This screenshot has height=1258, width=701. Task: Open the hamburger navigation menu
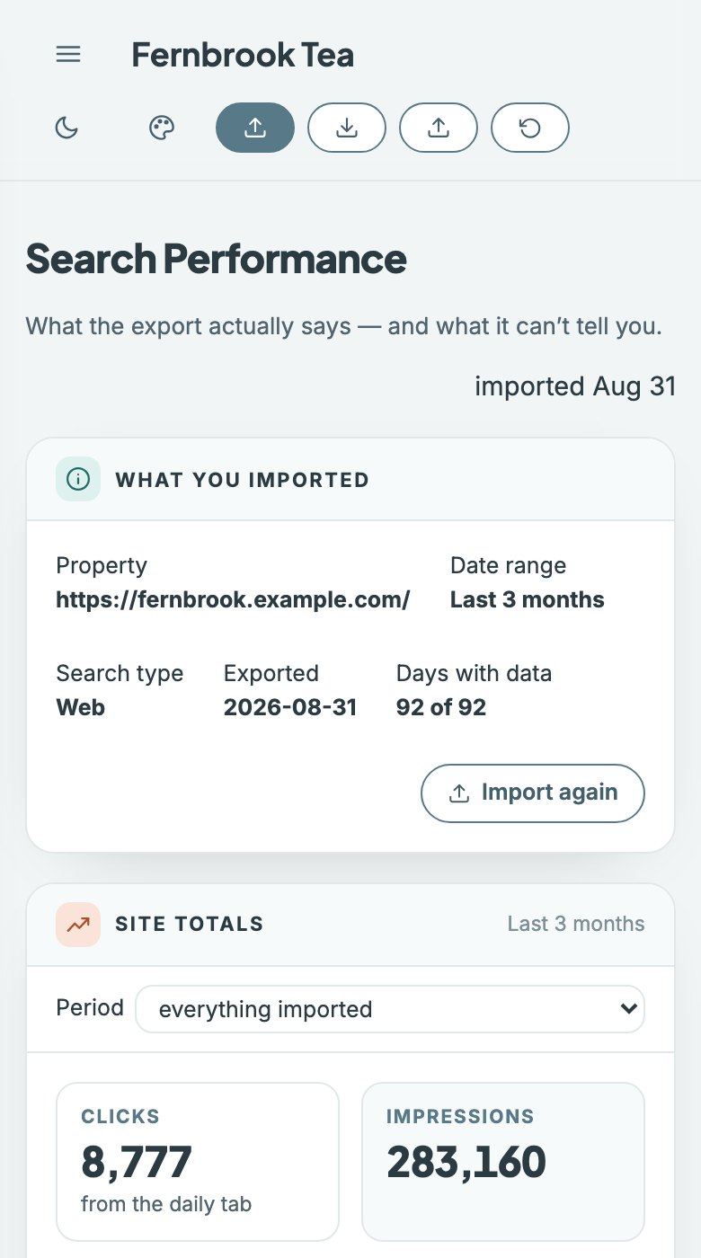pos(68,54)
